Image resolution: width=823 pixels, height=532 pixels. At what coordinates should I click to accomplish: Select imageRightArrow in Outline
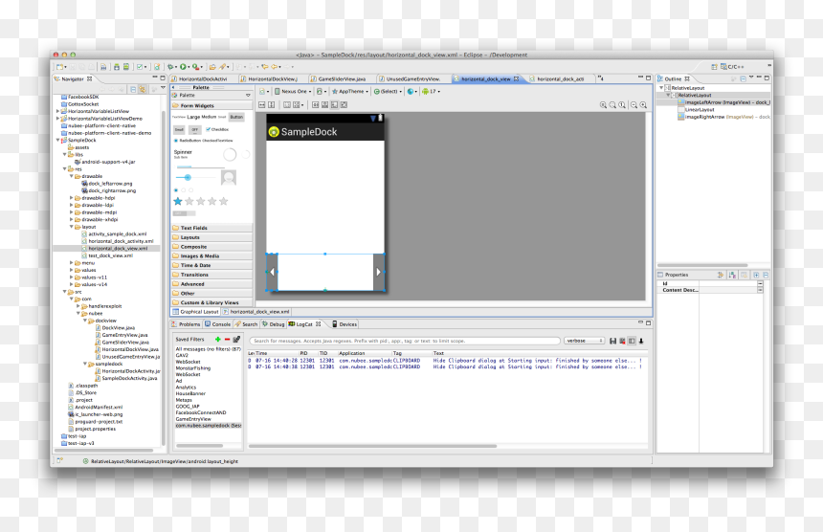[723, 117]
